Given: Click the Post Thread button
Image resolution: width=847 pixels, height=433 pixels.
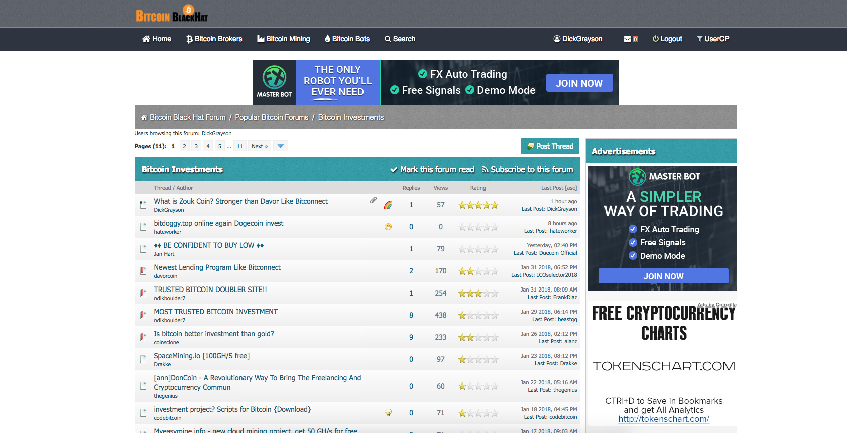Looking at the screenshot, I should pos(550,146).
